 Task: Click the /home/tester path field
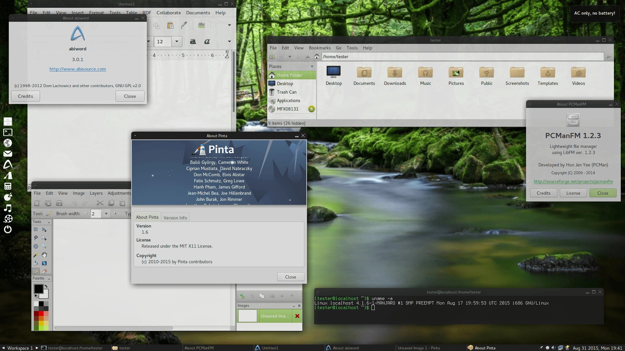point(463,57)
